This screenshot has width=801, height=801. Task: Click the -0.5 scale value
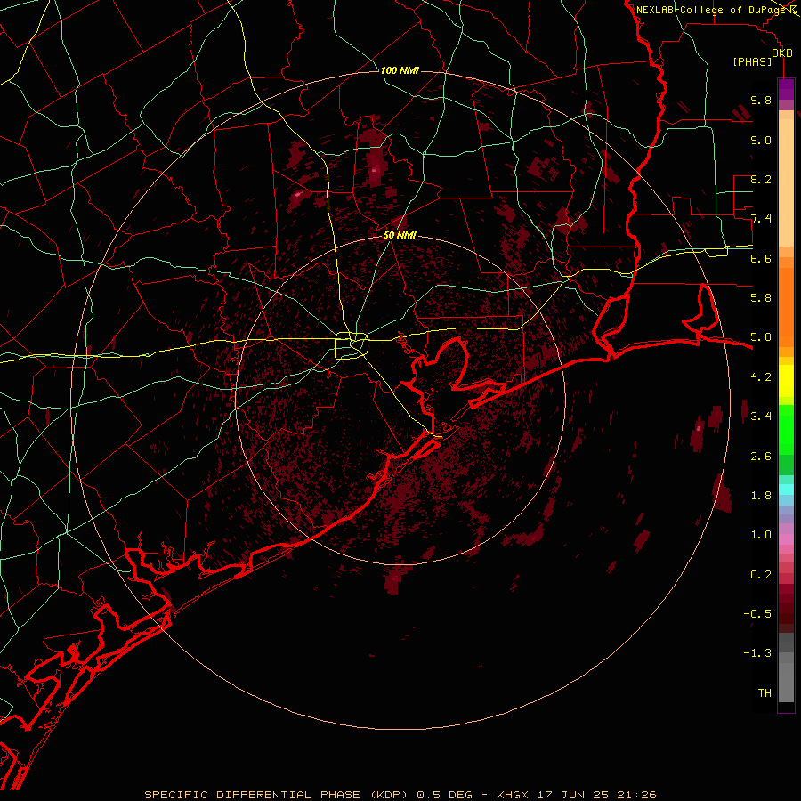[x=757, y=614]
